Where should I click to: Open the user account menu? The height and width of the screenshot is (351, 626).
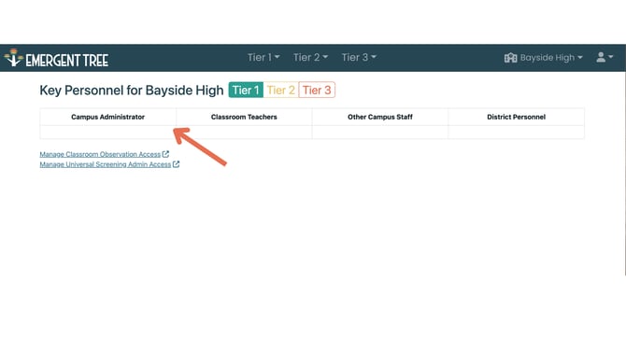point(605,58)
